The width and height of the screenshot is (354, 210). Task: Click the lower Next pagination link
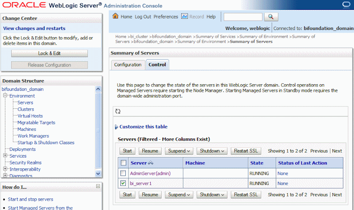pos(337,195)
